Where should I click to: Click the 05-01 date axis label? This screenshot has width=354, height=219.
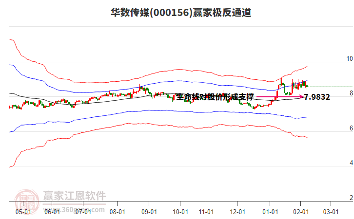(23, 212)
